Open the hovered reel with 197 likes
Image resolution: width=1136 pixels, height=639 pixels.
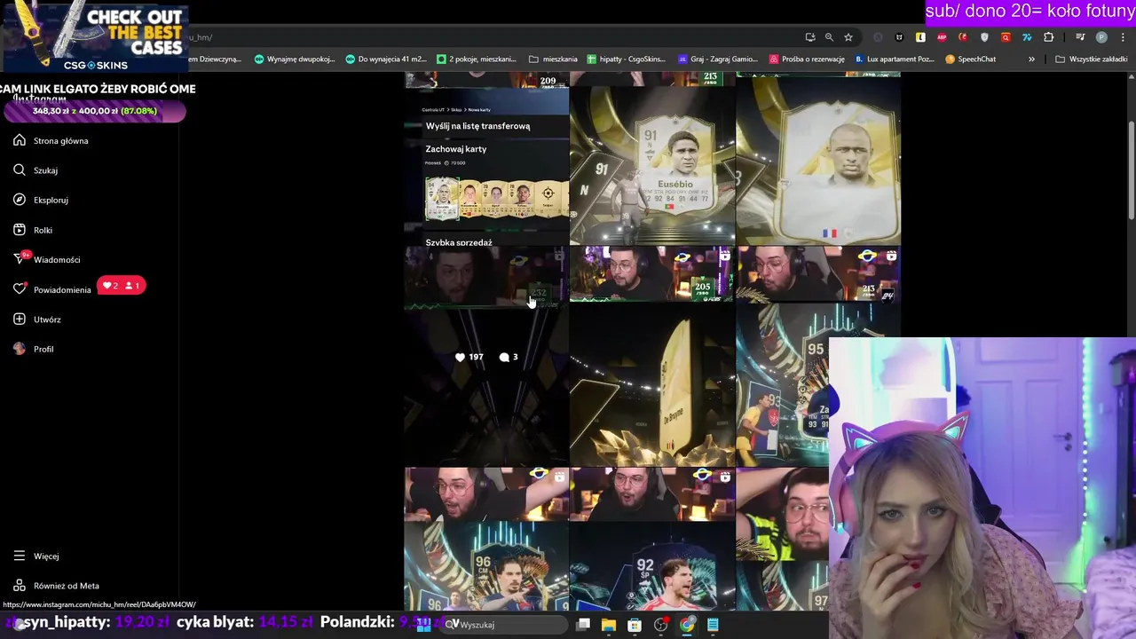coord(486,357)
